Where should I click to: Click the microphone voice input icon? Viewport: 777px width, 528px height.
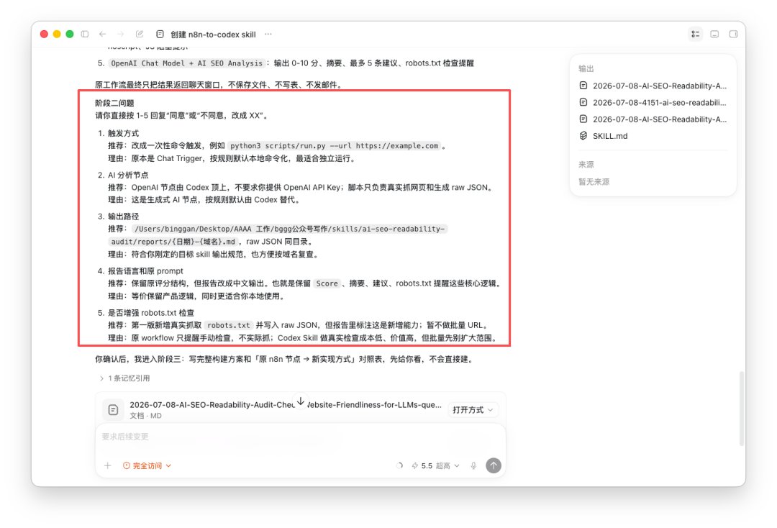(x=473, y=465)
